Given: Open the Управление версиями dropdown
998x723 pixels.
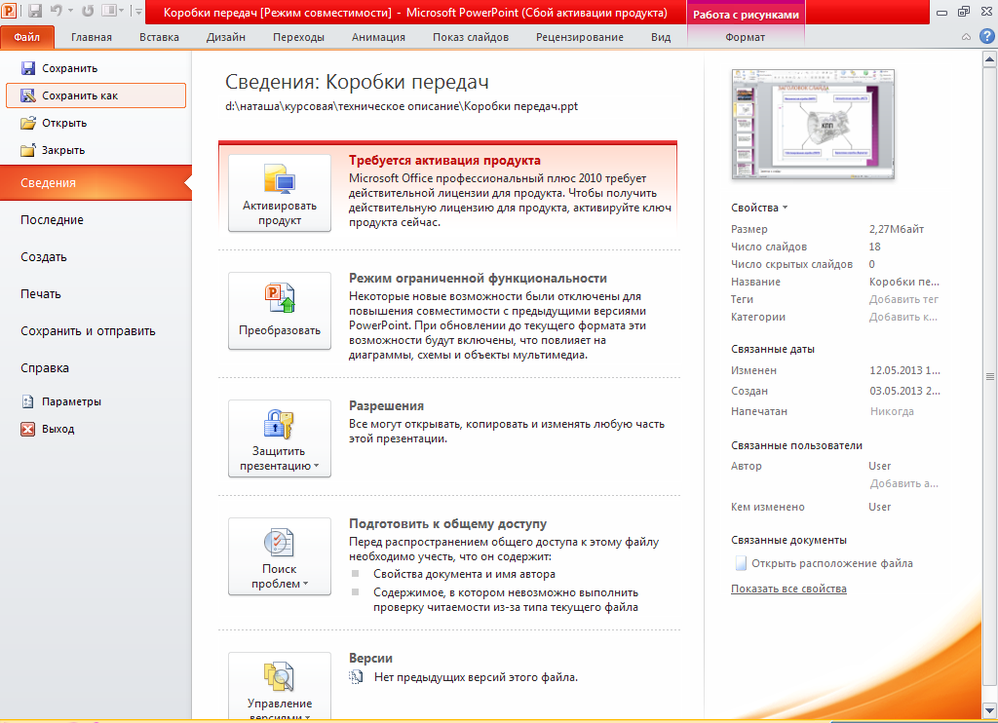Looking at the screenshot, I should tap(280, 686).
